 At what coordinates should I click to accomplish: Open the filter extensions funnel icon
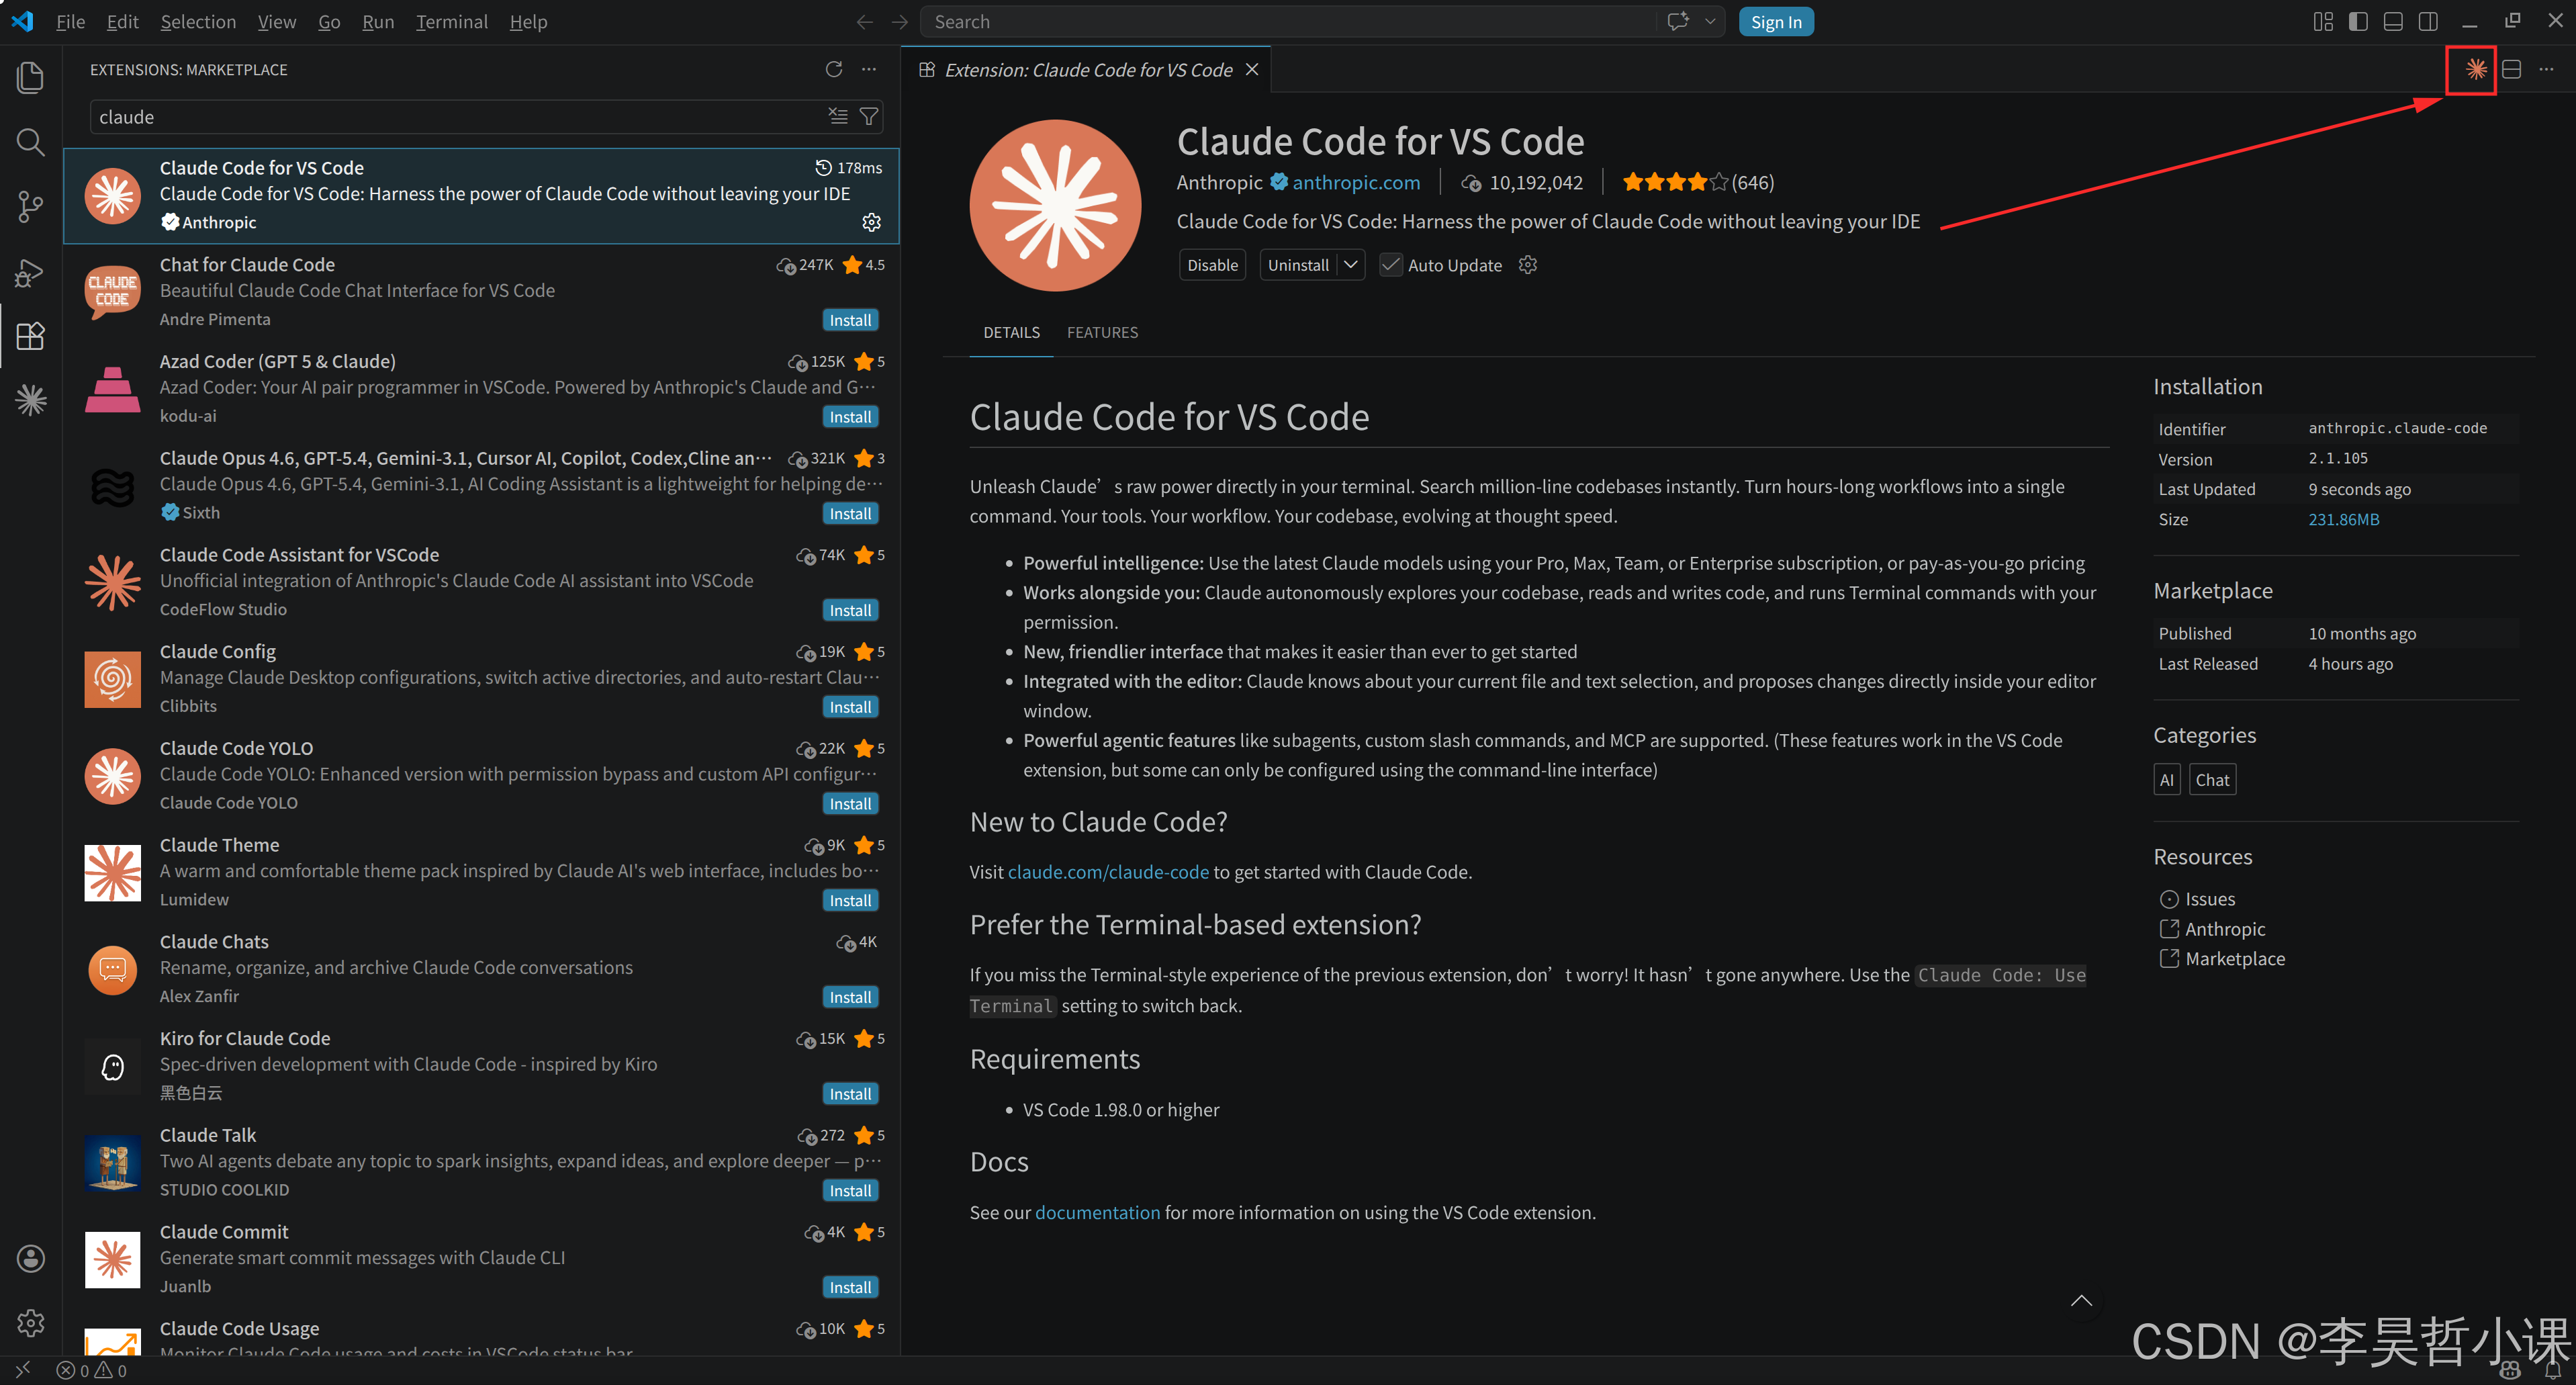(869, 117)
